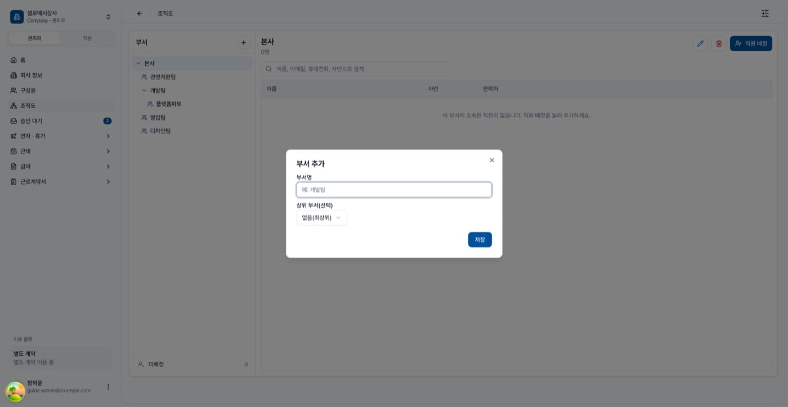This screenshot has height=407, width=788.
Task: Expand the 연차 · 휴가 menu chevron
Action: click(x=108, y=136)
